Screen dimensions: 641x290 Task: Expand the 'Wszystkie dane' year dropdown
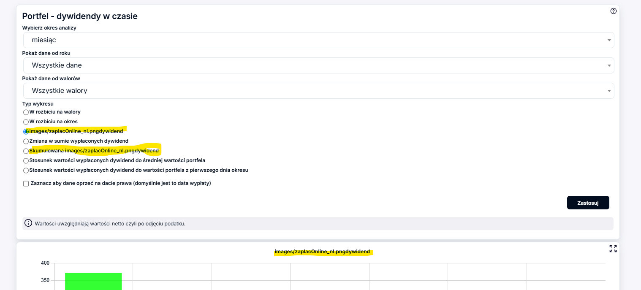point(318,65)
